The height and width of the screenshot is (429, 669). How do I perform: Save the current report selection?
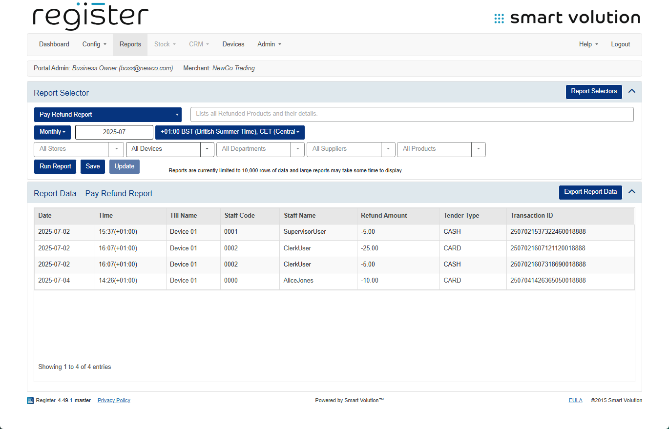[93, 166]
